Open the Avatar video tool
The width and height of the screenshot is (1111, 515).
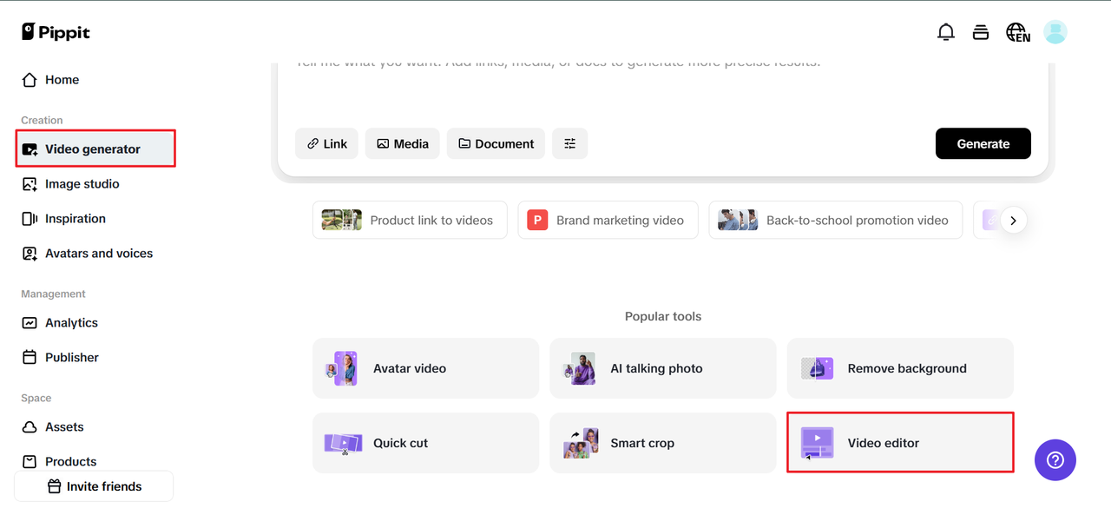pos(425,368)
